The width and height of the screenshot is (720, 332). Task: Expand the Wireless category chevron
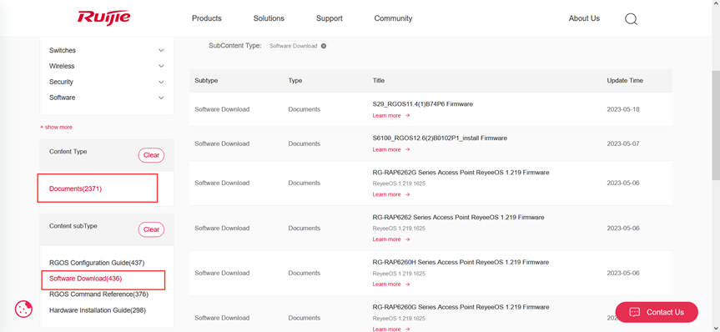pyautogui.click(x=161, y=66)
